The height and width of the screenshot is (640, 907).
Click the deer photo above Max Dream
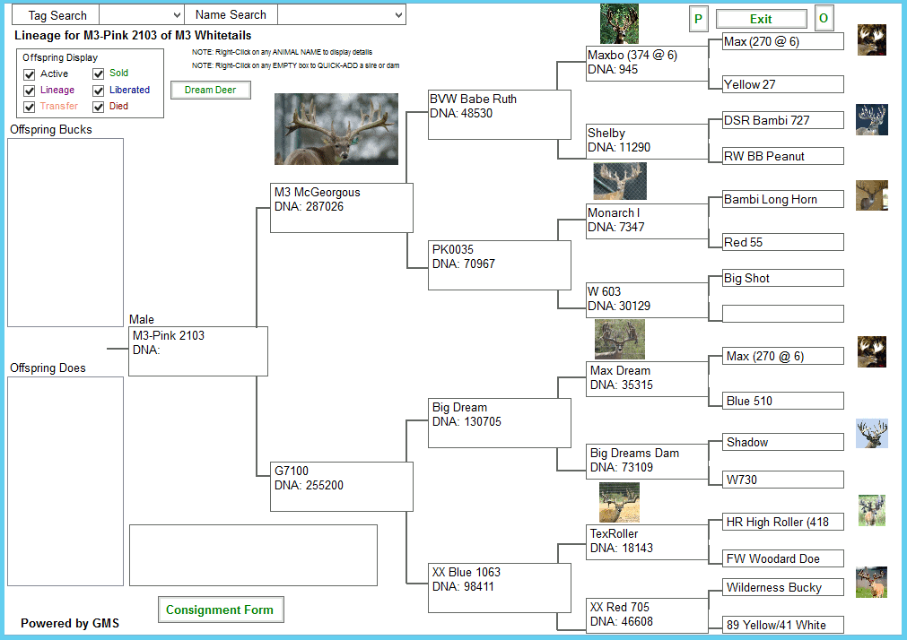pyautogui.click(x=619, y=339)
